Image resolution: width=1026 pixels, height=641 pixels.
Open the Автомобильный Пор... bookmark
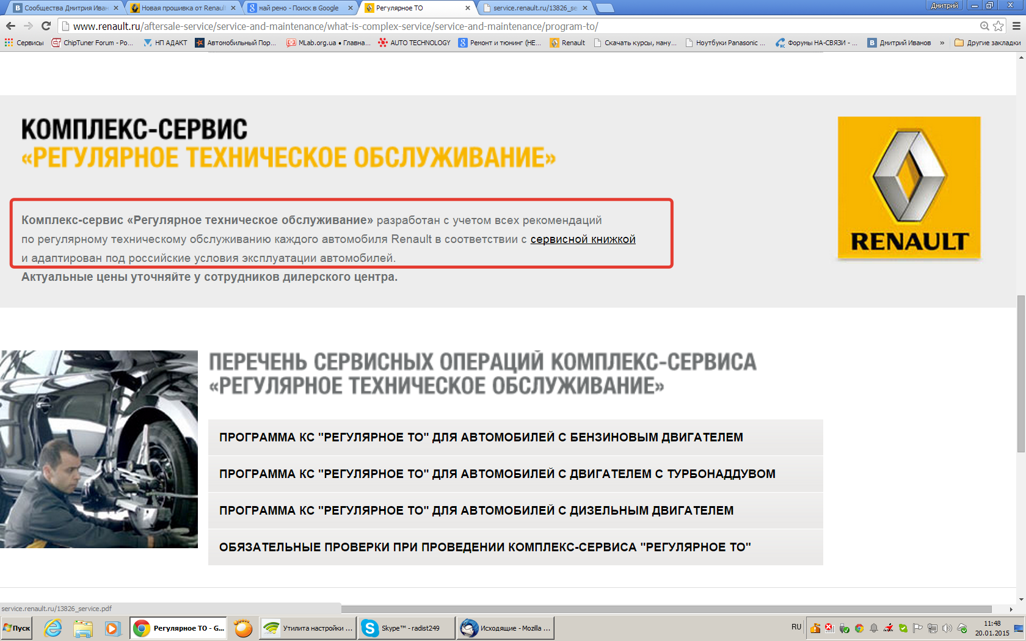(236, 43)
